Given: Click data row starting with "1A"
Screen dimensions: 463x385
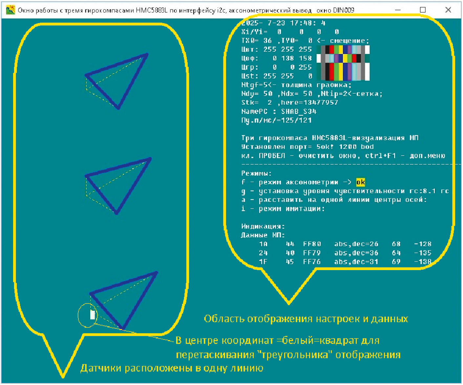Looking at the screenshot, I should coord(345,244).
